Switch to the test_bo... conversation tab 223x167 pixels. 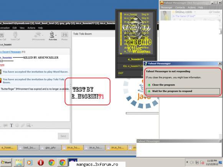[x=28, y=148]
